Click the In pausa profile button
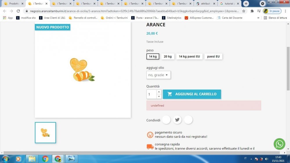The width and height of the screenshot is (290, 163). pyautogui.click(x=272, y=11)
